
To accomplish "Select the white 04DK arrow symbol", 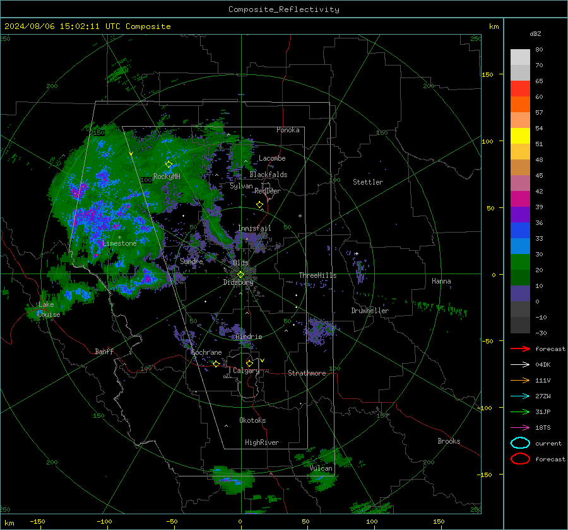I will point(520,365).
